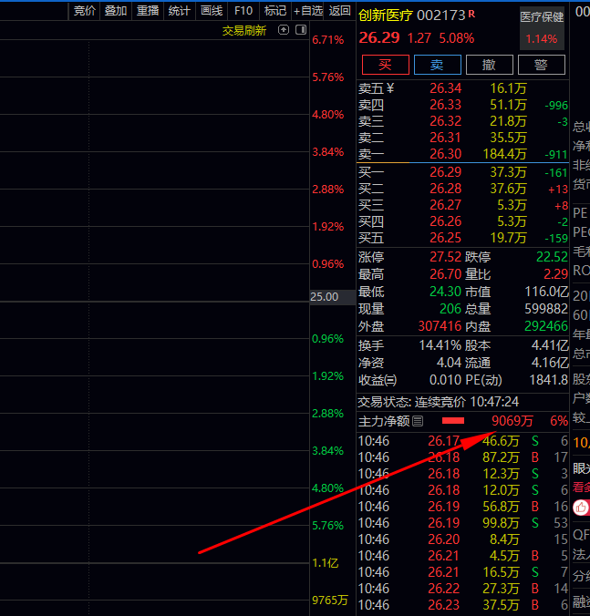The height and width of the screenshot is (616, 590).
Task: Select the 卖三 row at 26.32
Action: [x=462, y=121]
